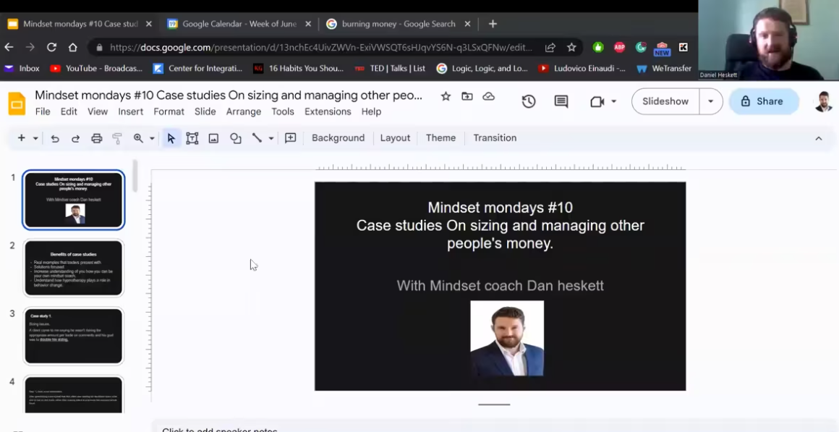Click the video camera meeting icon
This screenshot has height=432, width=839.
(x=597, y=101)
